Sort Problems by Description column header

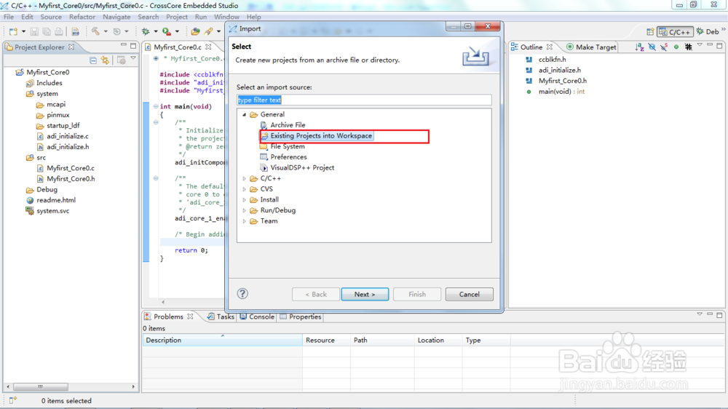222,341
